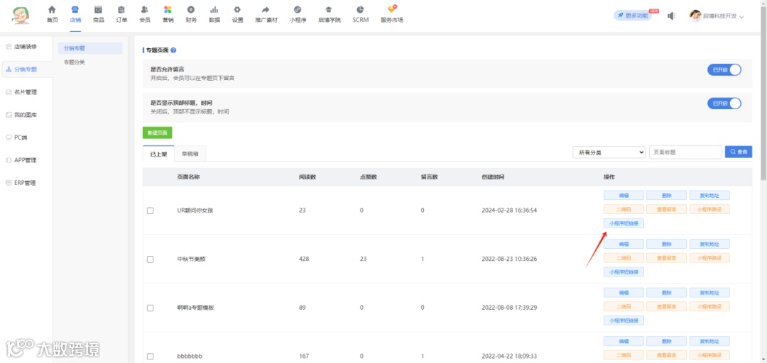767x363 pixels.
Task: Switch to the 已上架 tab
Action: pyautogui.click(x=158, y=153)
